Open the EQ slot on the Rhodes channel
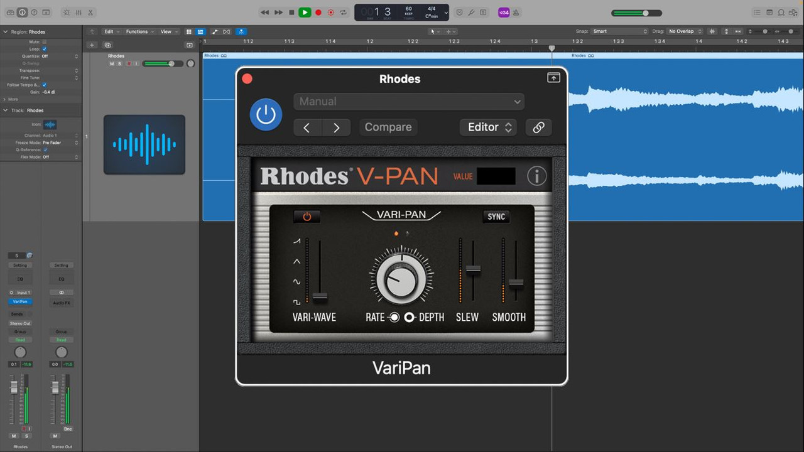Image resolution: width=804 pixels, height=452 pixels. (x=20, y=278)
